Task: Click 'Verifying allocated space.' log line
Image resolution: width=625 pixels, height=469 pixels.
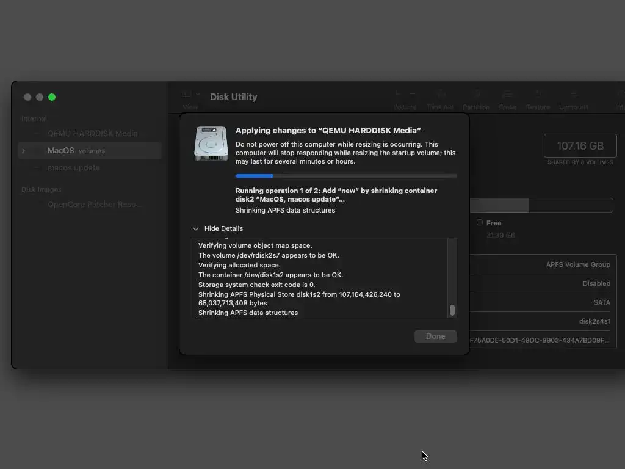Action: click(x=239, y=265)
